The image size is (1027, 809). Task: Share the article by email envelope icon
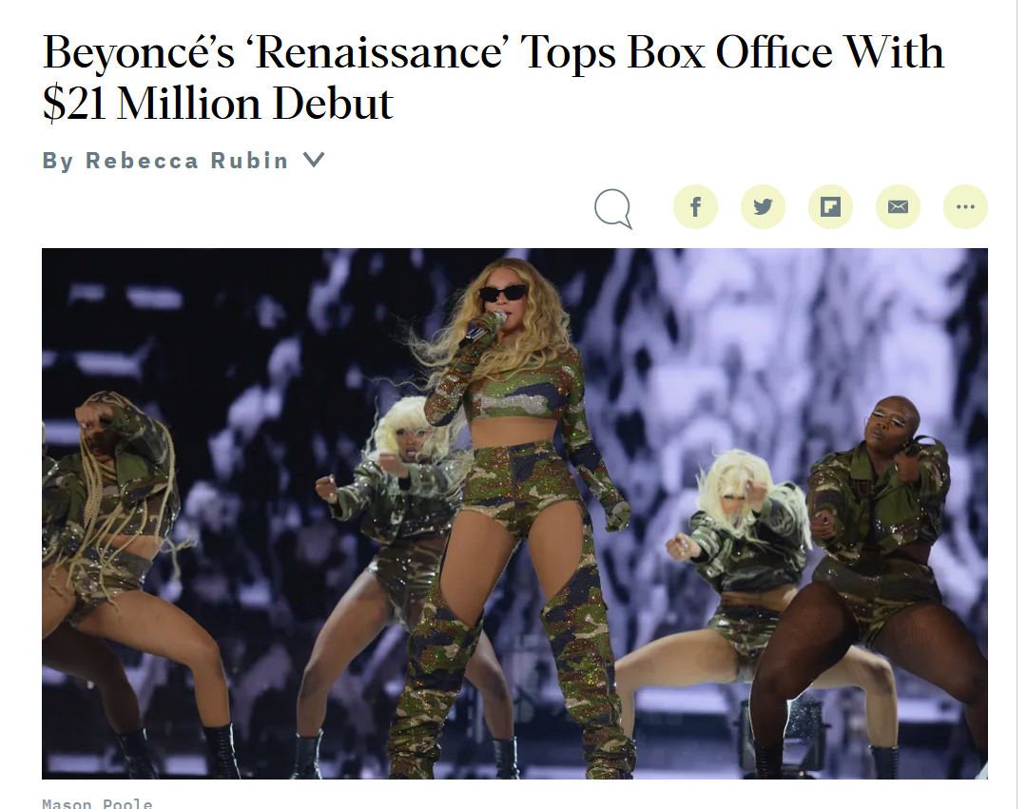898,207
